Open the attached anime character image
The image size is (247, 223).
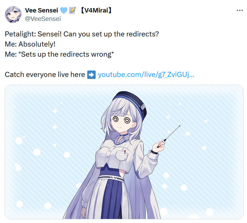click(x=124, y=152)
